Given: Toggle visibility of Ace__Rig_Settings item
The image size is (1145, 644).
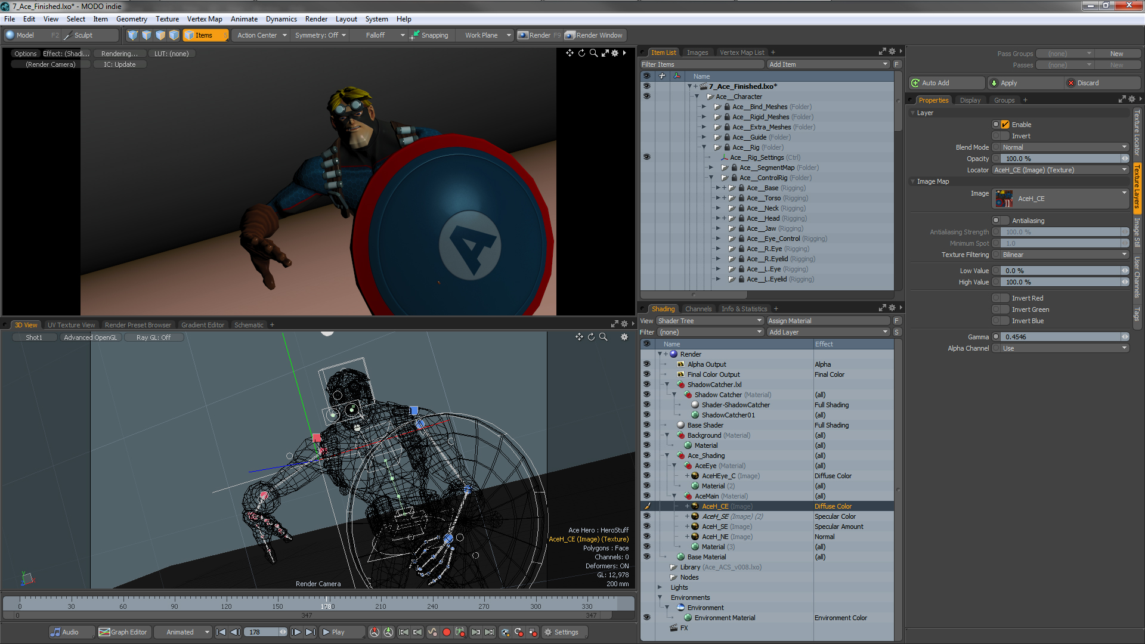Looking at the screenshot, I should click(x=646, y=157).
